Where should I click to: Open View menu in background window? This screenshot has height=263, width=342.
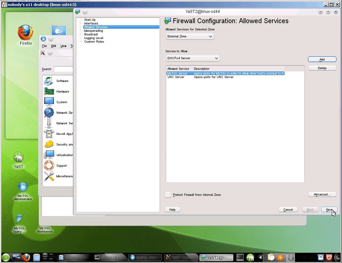[63, 46]
